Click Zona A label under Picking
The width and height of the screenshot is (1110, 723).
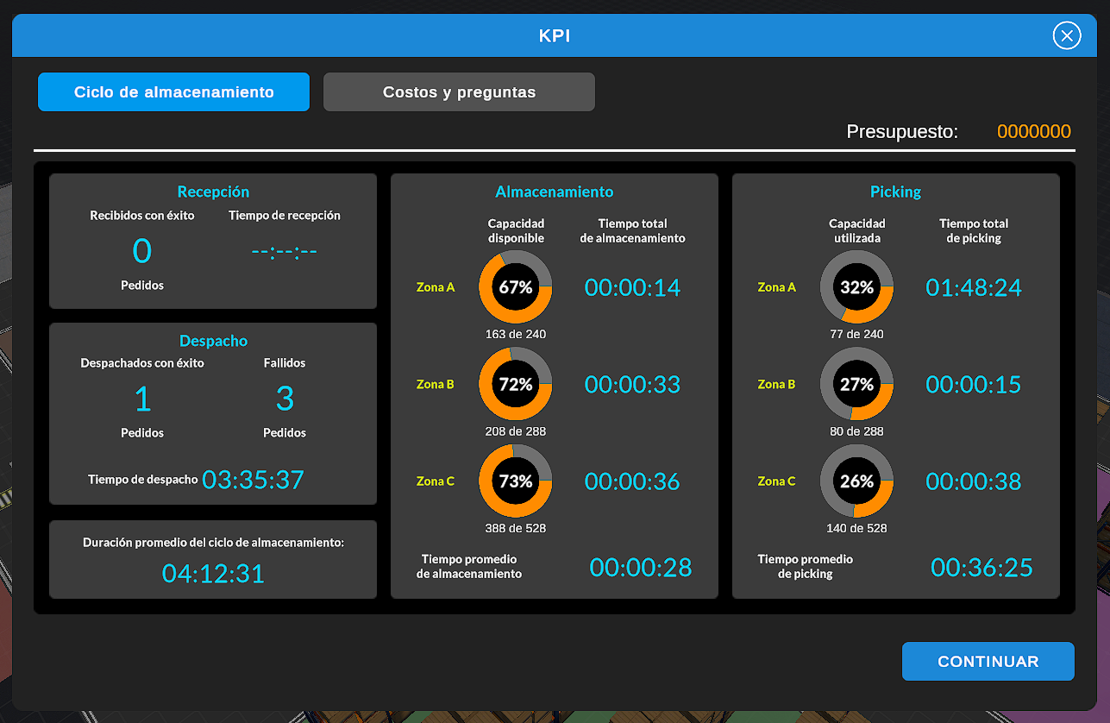[777, 287]
